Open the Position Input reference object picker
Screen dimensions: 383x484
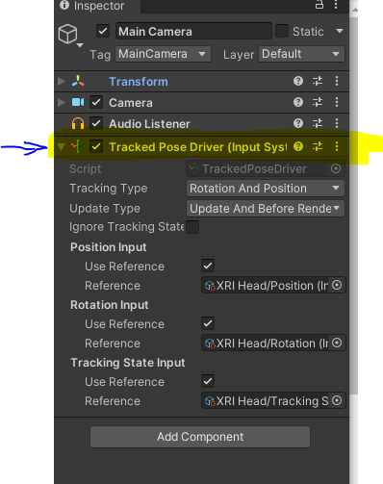click(x=337, y=285)
